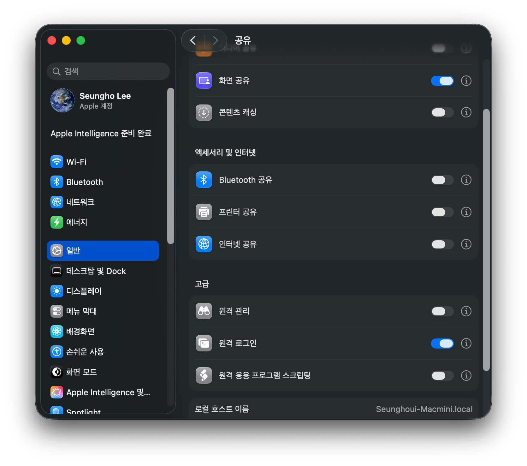Click the right pane vertical scrollbar
The width and height of the screenshot is (527, 466).
(x=486, y=240)
